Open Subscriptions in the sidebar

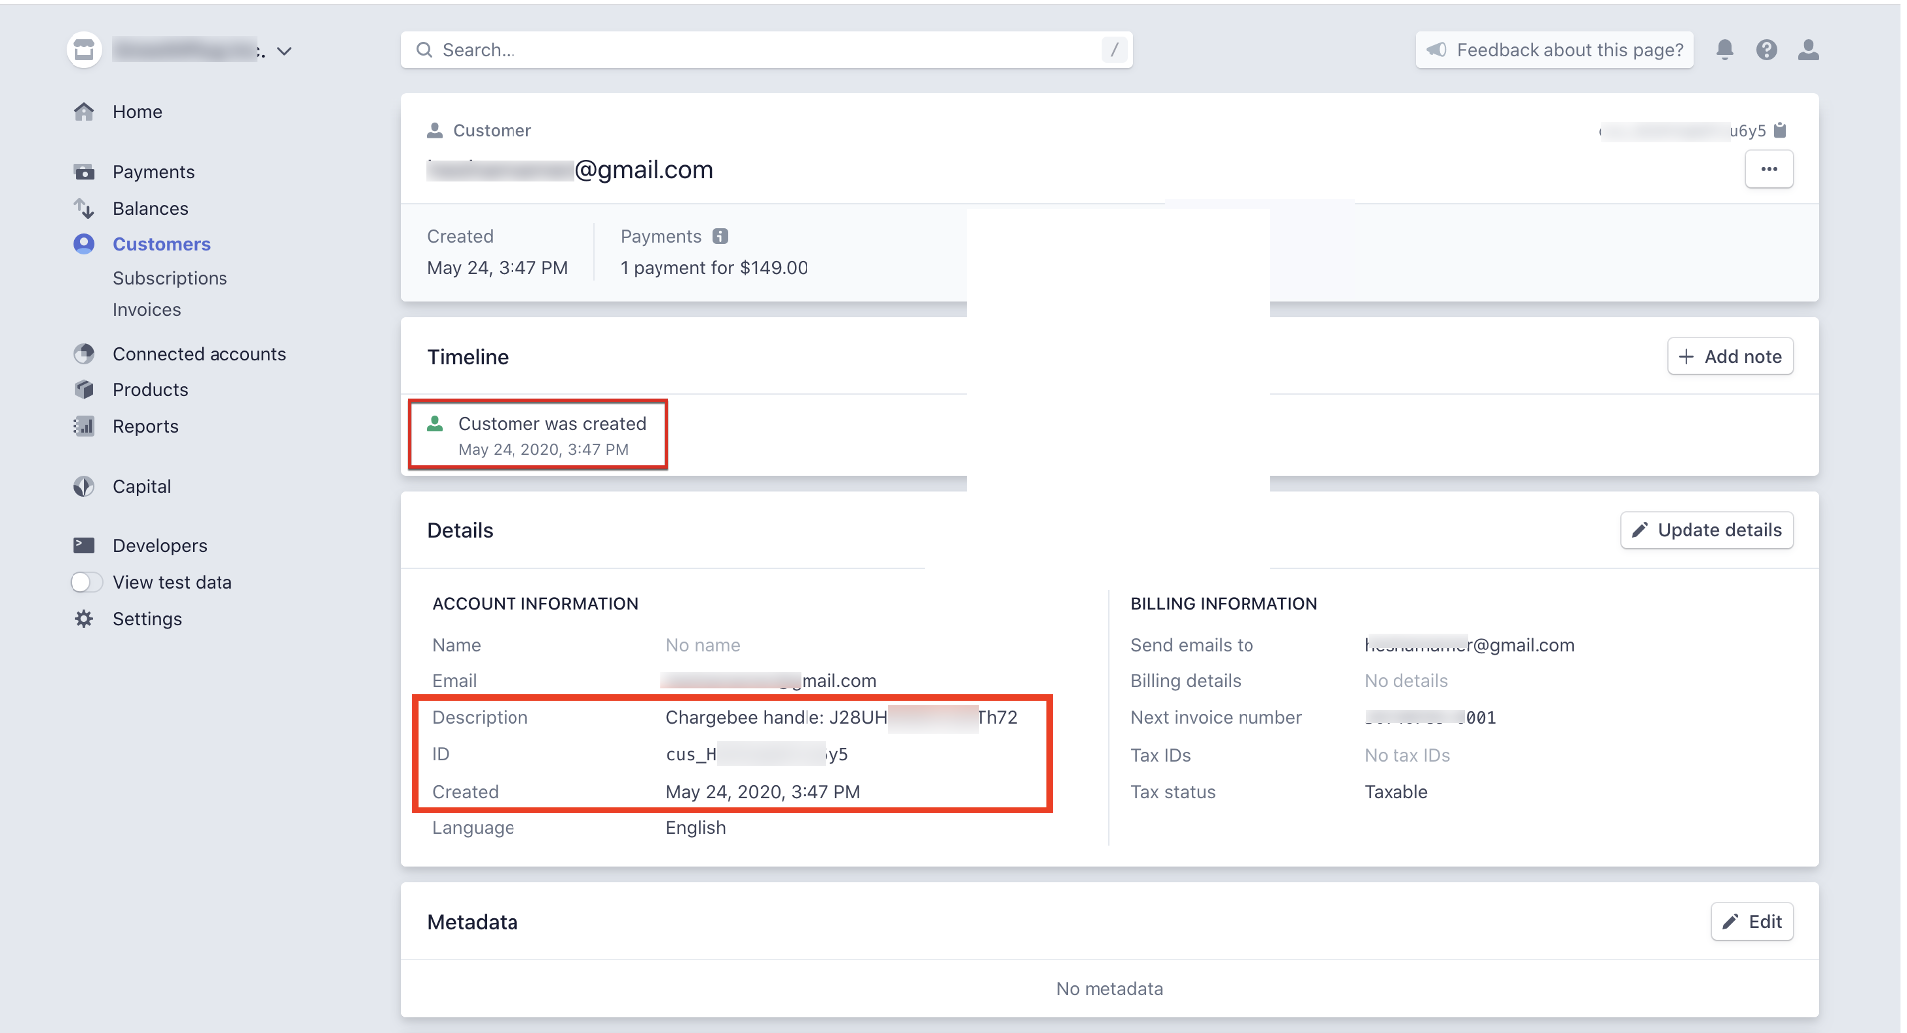[x=170, y=278]
